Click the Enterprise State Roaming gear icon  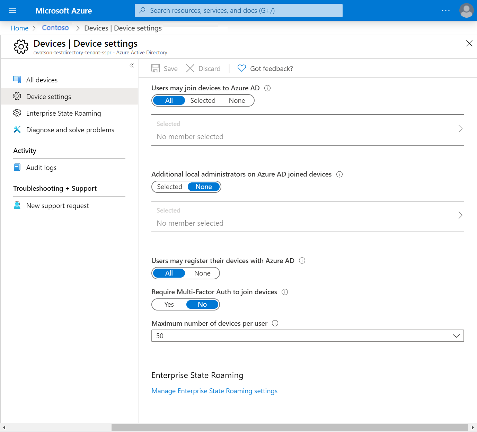click(x=17, y=113)
